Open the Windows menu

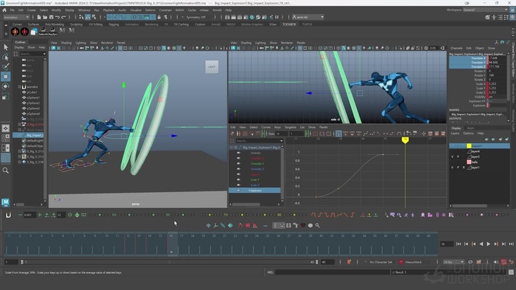coord(85,10)
